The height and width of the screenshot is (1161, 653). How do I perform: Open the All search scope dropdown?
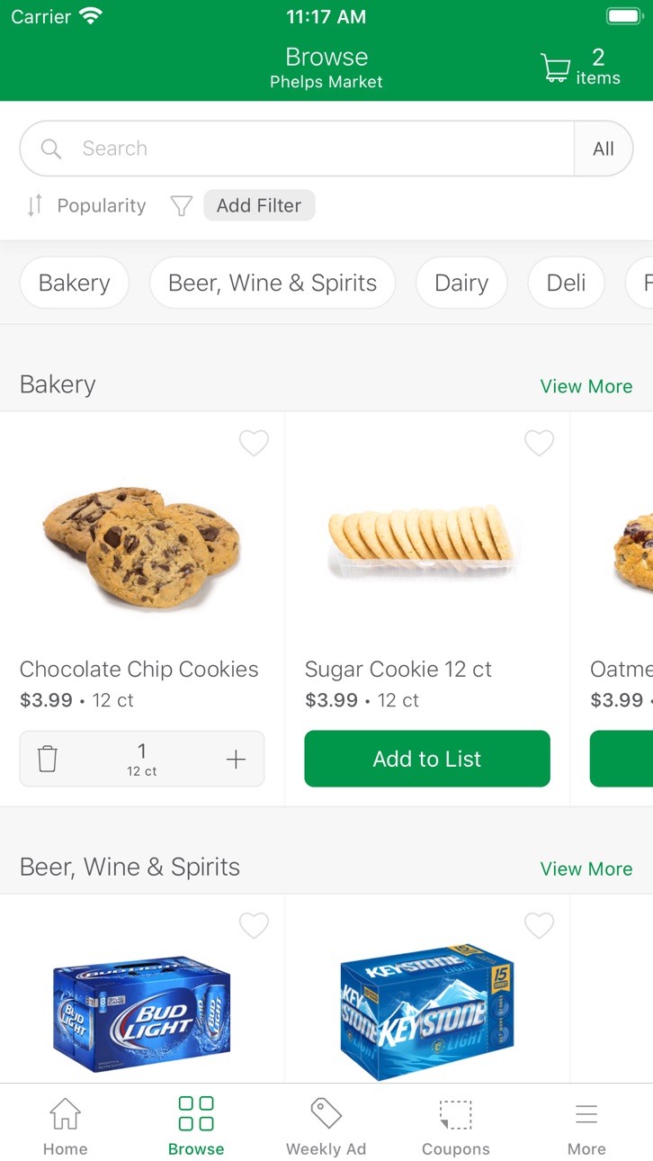point(604,148)
